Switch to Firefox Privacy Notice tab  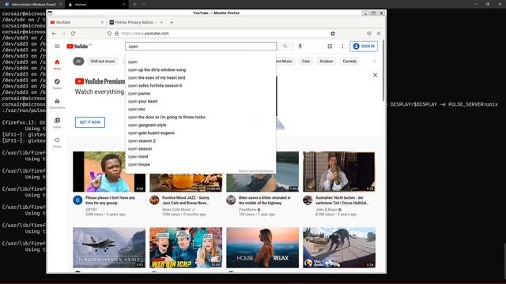point(137,23)
